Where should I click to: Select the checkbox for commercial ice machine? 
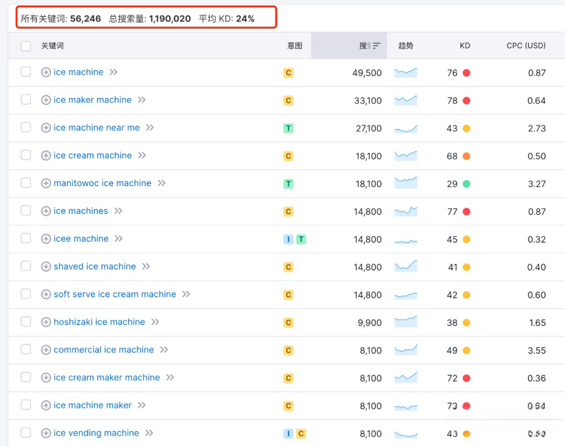point(26,349)
